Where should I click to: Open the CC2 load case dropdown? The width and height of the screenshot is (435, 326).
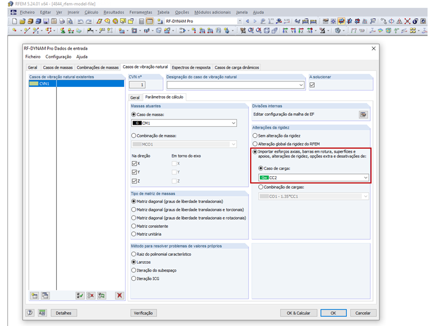(x=366, y=178)
